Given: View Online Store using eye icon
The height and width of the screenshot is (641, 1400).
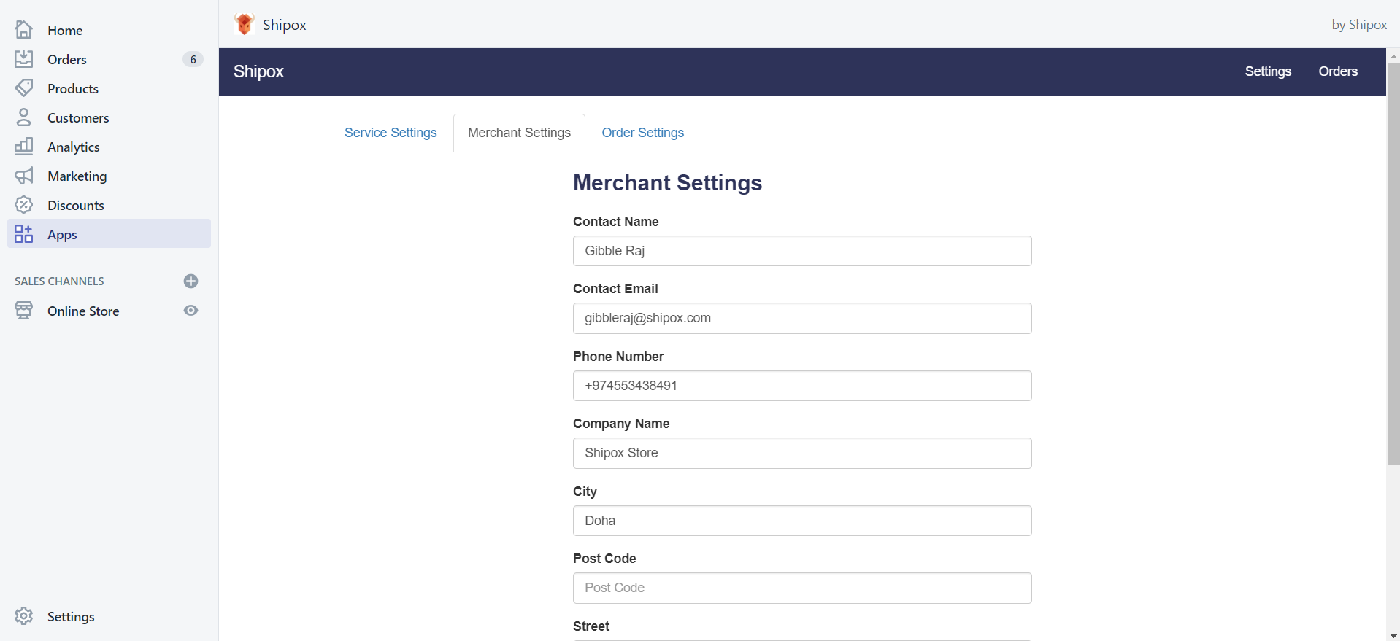Looking at the screenshot, I should (191, 311).
